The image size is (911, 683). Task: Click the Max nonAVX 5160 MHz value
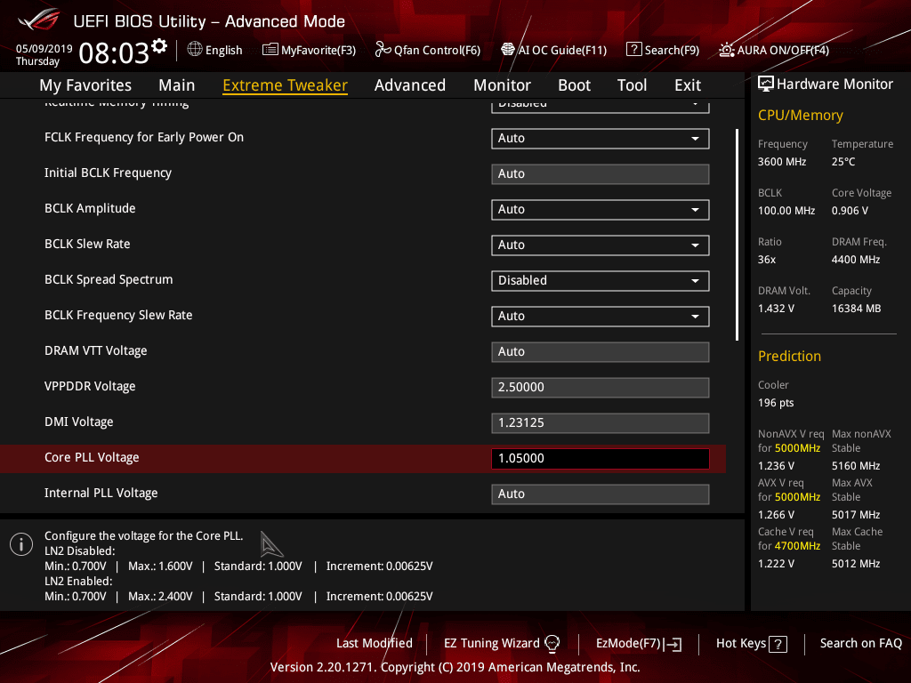[855, 466]
